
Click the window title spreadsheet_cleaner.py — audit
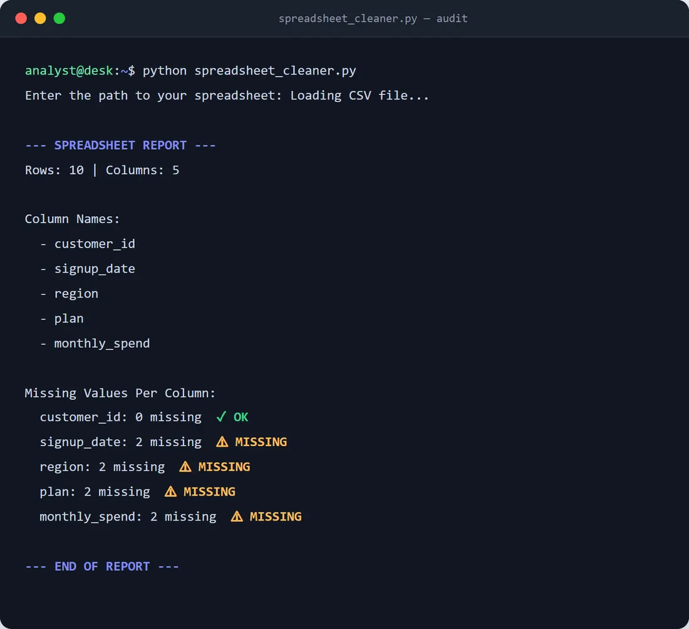tap(373, 18)
